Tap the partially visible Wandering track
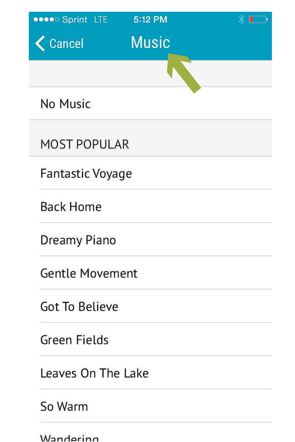 (x=151, y=432)
